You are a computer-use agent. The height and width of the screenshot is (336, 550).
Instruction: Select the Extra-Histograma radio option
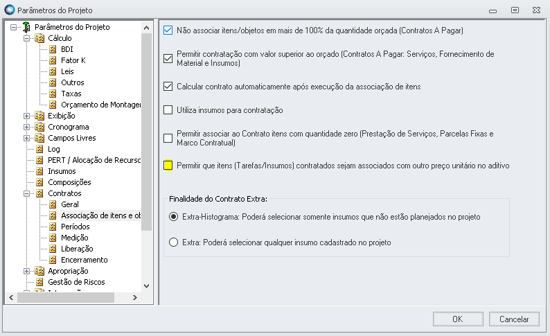click(173, 217)
